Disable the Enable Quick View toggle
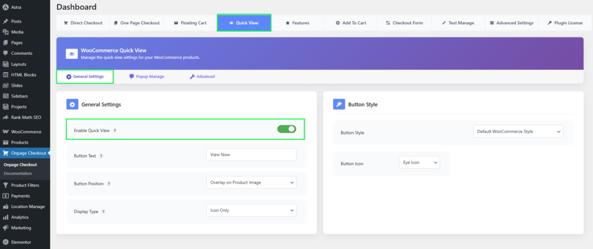 [287, 129]
